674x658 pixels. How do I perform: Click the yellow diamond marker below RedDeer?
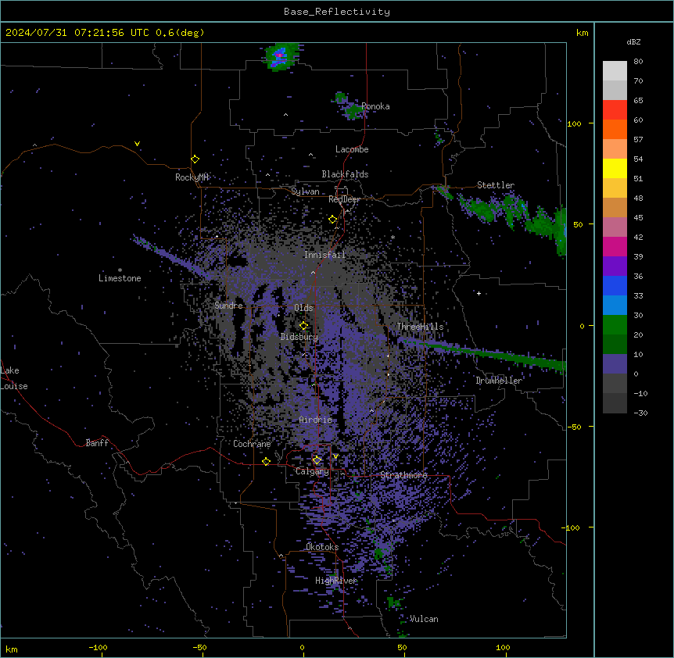pos(332,220)
